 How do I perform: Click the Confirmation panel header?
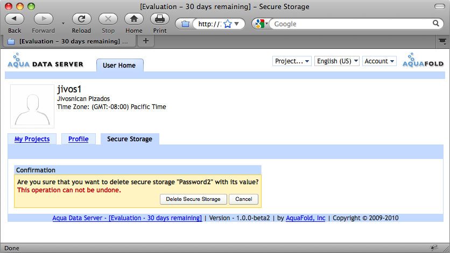[138, 170]
